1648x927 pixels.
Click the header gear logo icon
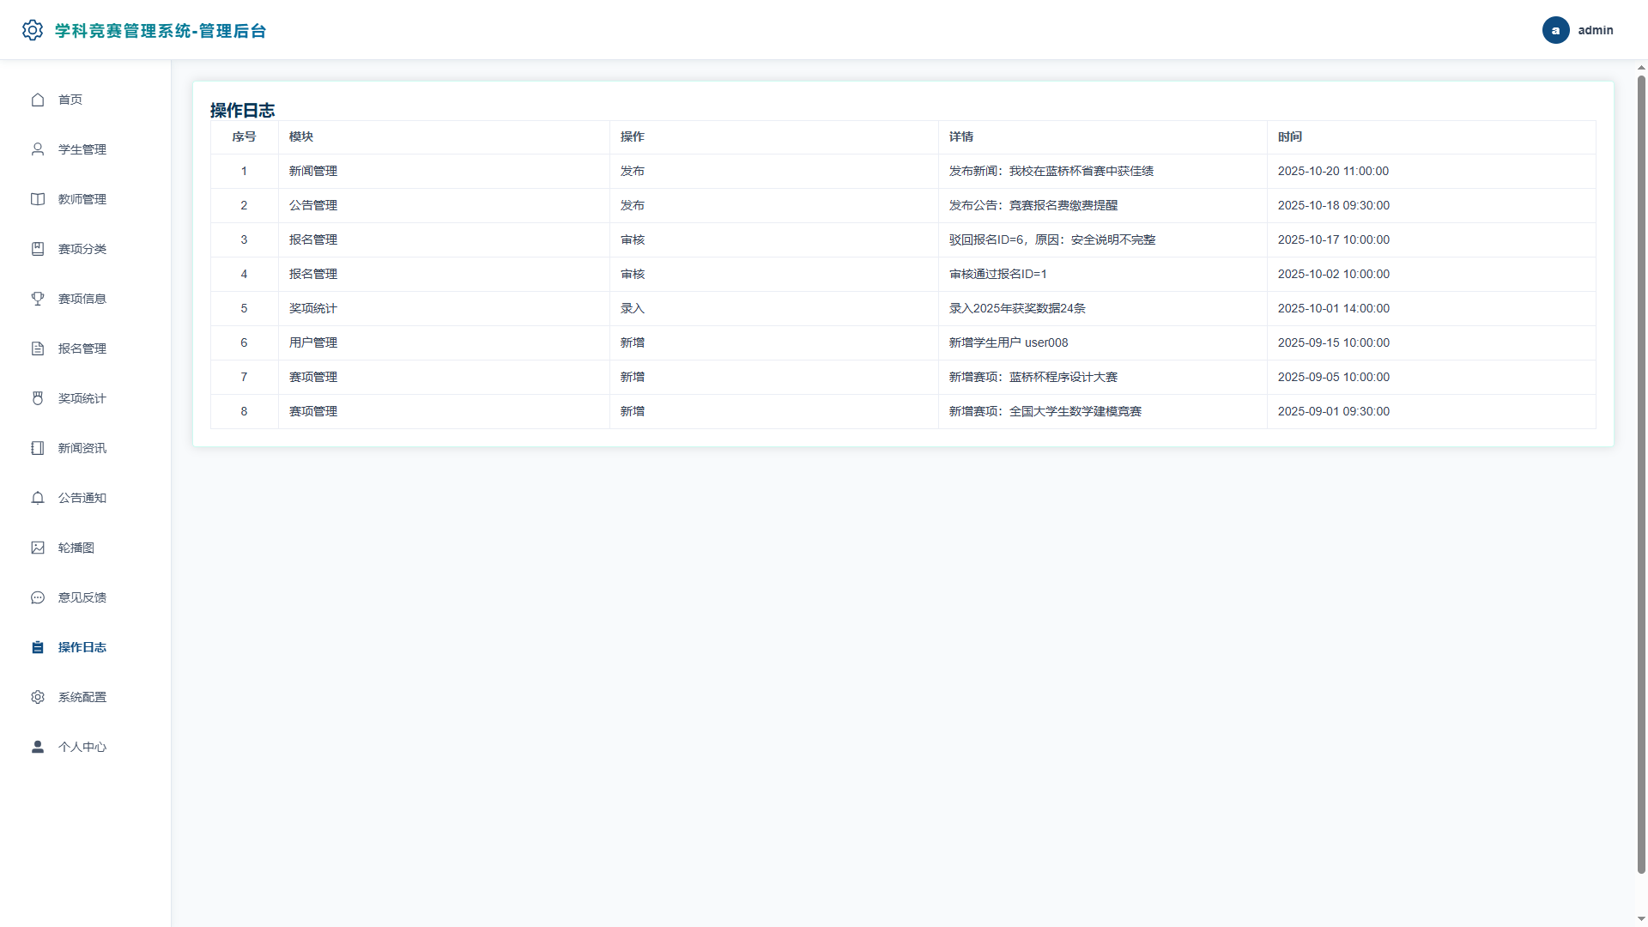(33, 30)
